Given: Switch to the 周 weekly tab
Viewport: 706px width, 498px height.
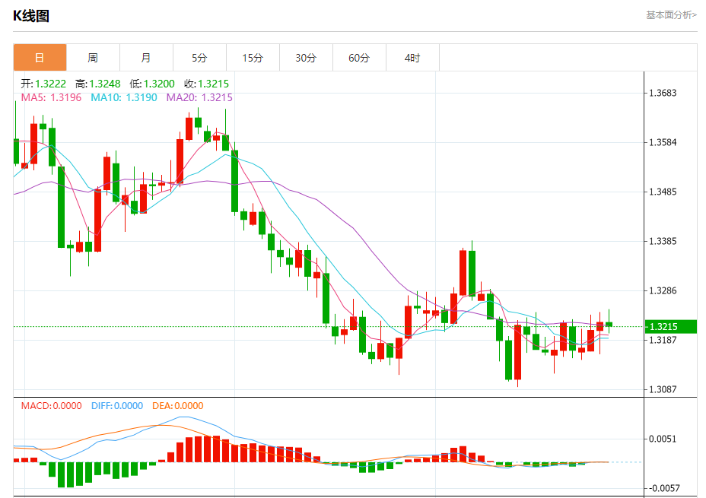Looking at the screenshot, I should point(94,58).
